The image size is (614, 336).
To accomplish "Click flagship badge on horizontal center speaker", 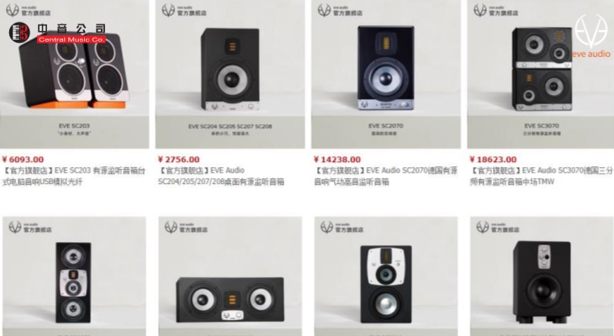I will tap(186, 227).
